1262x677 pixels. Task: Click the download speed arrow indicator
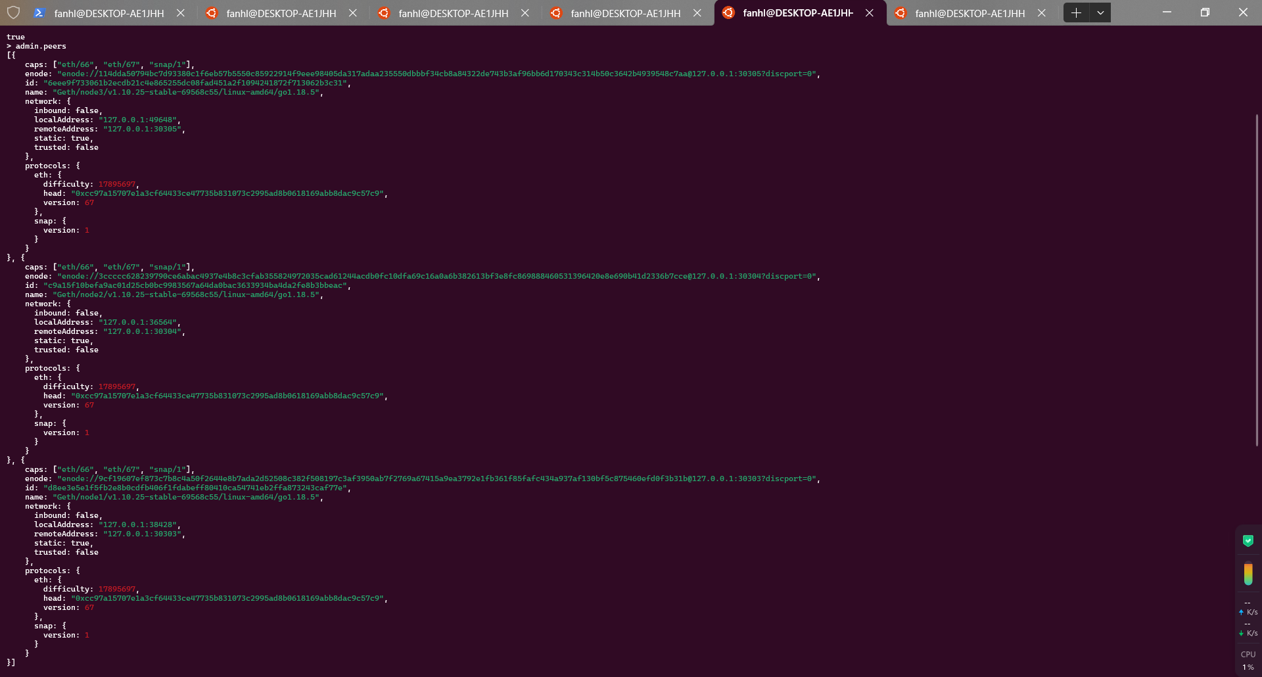[1241, 634]
